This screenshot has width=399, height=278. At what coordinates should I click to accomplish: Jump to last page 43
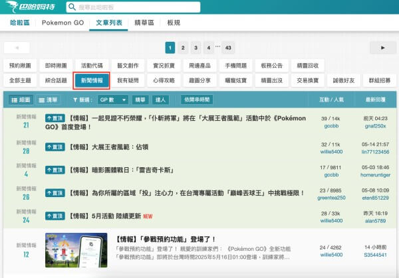tap(228, 48)
